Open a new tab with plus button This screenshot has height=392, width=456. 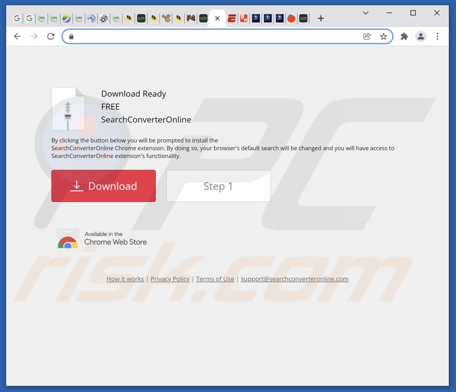[321, 18]
